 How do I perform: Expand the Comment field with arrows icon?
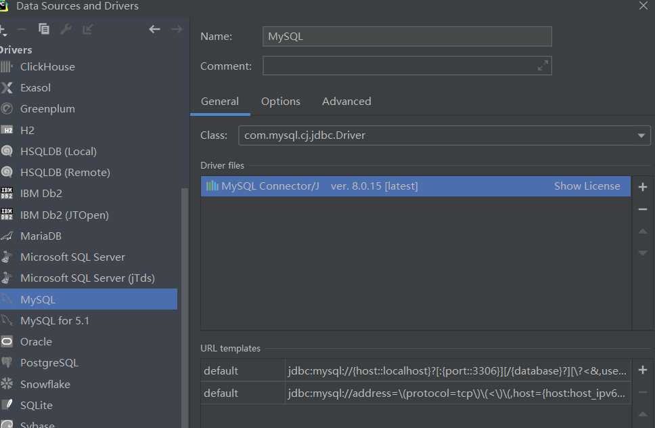[x=543, y=66]
